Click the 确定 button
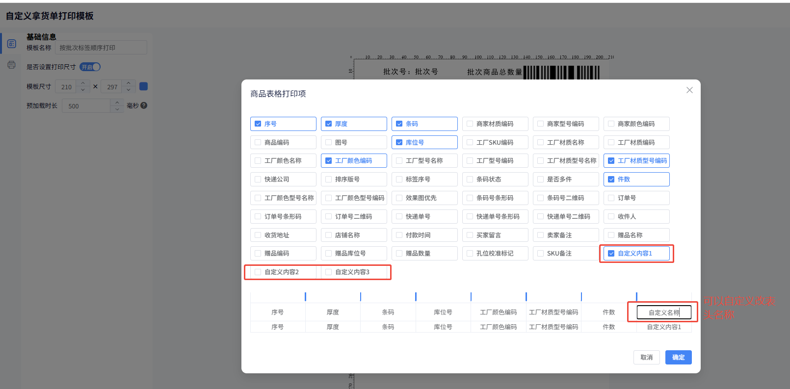This screenshot has width=790, height=389. (x=678, y=357)
